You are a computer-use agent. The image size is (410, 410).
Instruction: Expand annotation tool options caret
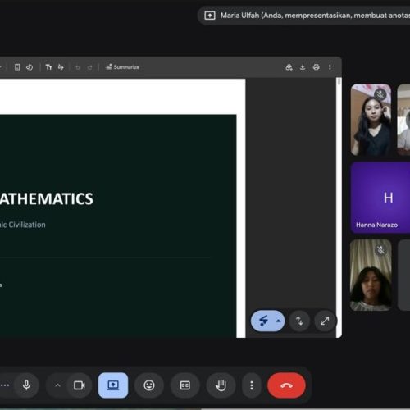pyautogui.click(x=279, y=321)
